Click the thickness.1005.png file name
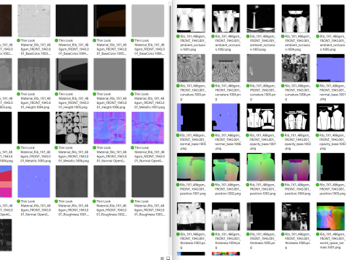 tap(262, 240)
